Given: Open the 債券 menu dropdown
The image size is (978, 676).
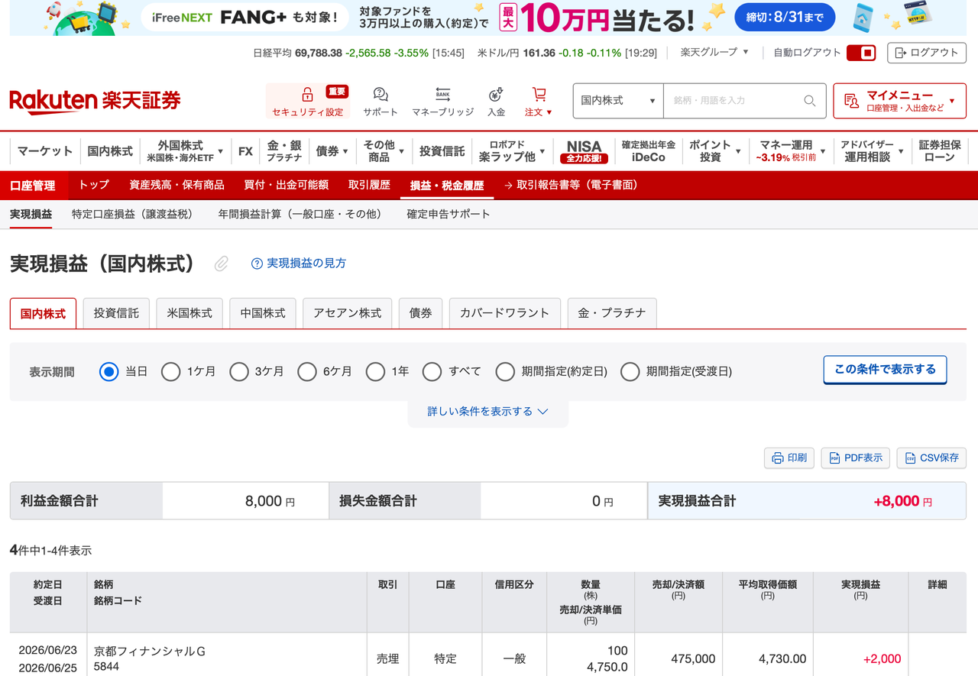Looking at the screenshot, I should point(332,151).
